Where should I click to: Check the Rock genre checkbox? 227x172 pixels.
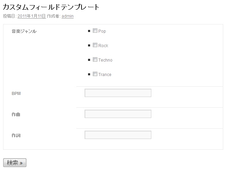point(95,45)
